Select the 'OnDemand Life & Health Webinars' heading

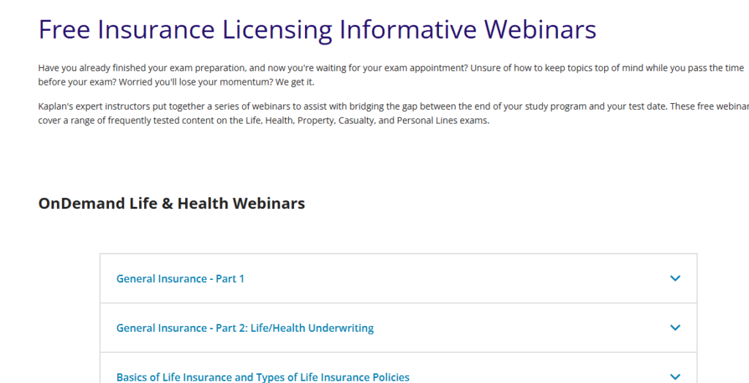(171, 203)
